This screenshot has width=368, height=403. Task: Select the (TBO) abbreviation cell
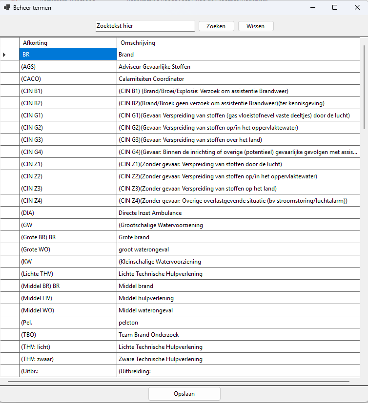tap(68, 335)
